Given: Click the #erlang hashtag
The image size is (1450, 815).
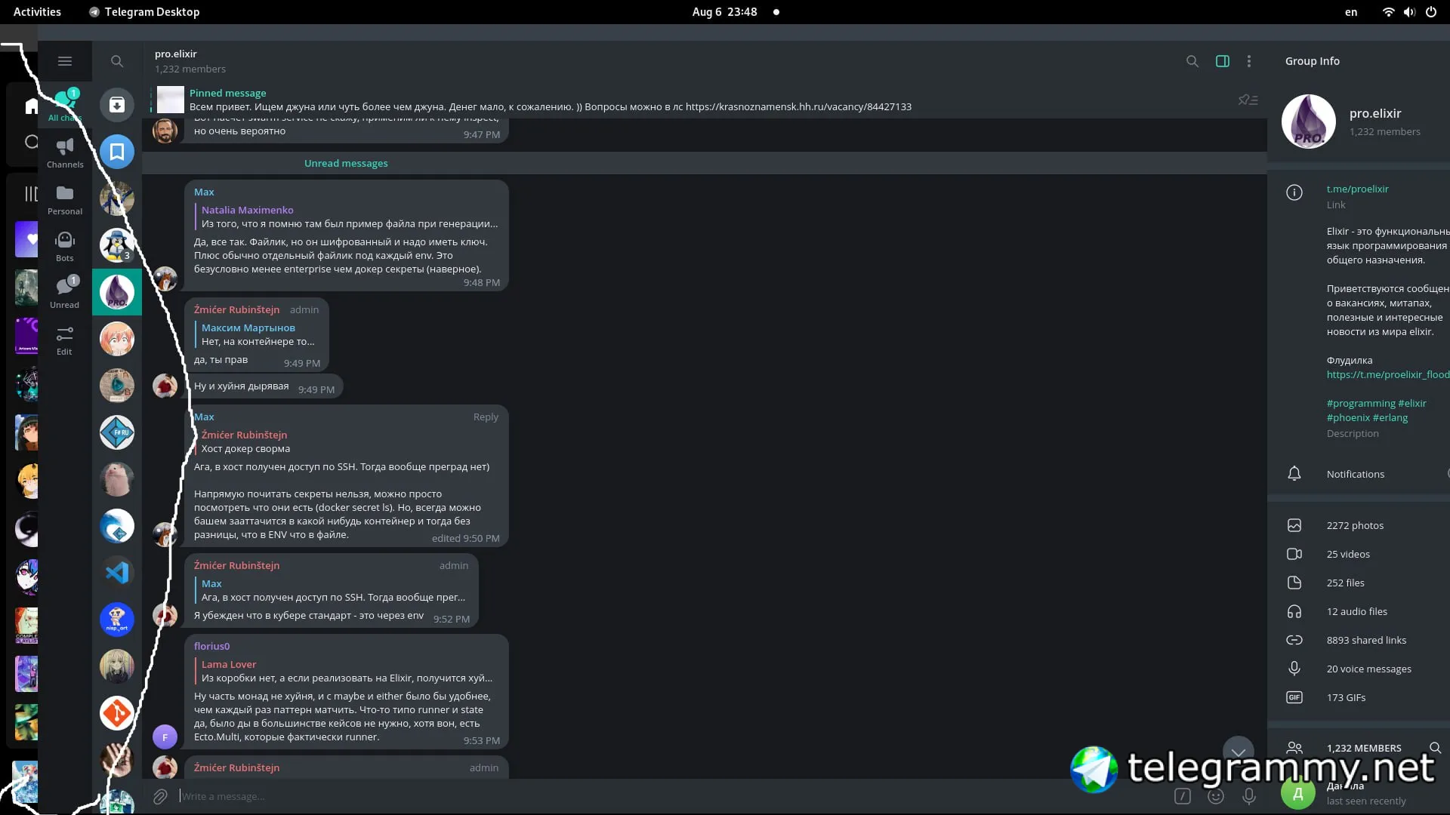Looking at the screenshot, I should (1390, 418).
